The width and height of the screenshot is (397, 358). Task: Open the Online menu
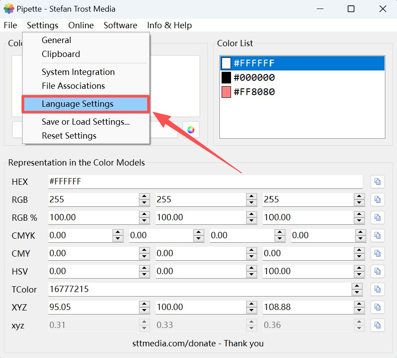tap(81, 25)
